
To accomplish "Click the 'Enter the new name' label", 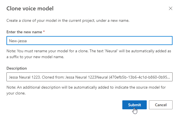I will tap(24, 32).
